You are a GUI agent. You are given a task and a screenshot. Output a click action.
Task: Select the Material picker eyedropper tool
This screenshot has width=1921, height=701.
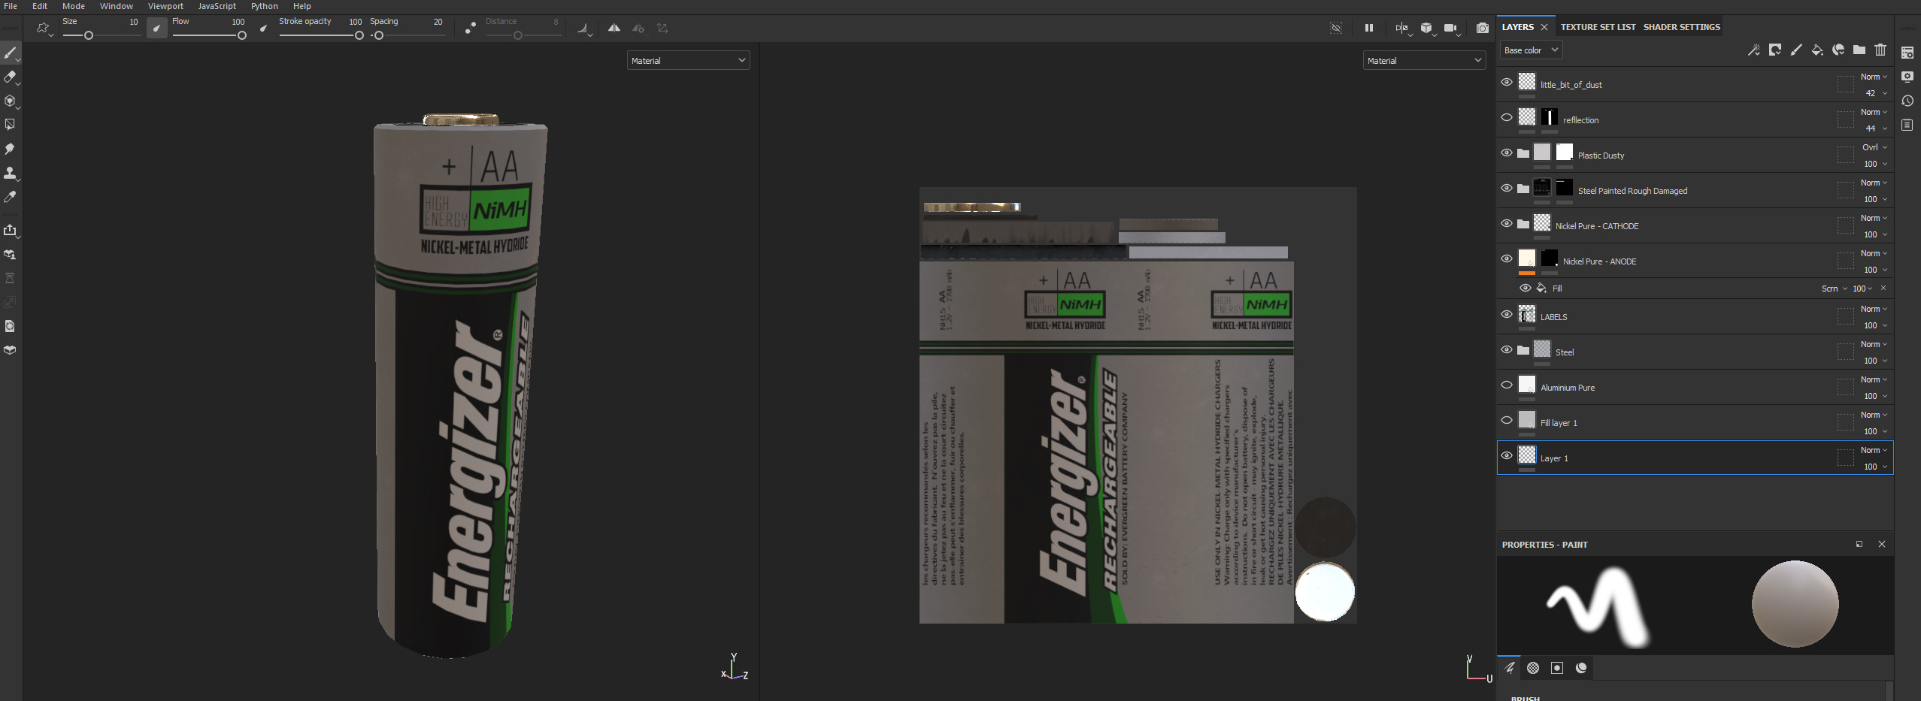click(x=11, y=197)
